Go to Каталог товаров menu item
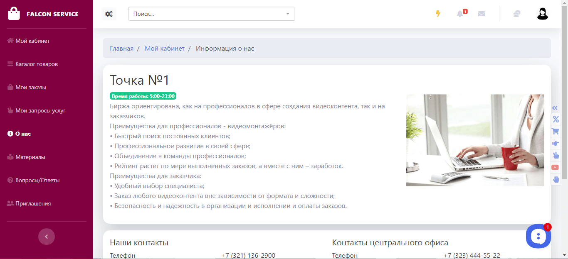Viewport: 568px width, 259px height. 37,64
